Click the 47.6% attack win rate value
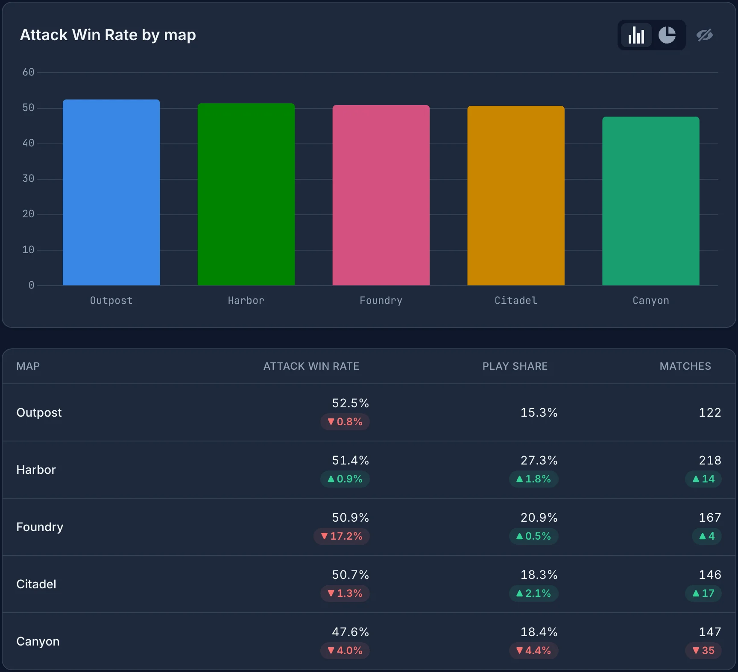The width and height of the screenshot is (738, 672). (351, 632)
